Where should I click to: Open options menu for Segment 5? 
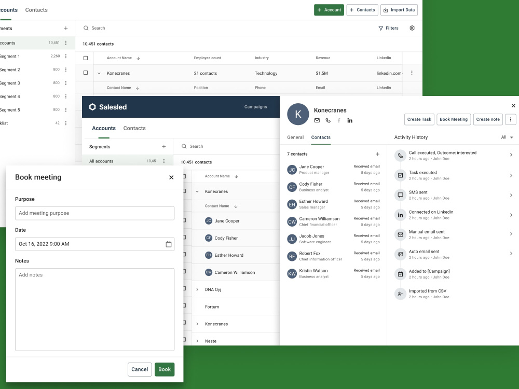tap(66, 110)
